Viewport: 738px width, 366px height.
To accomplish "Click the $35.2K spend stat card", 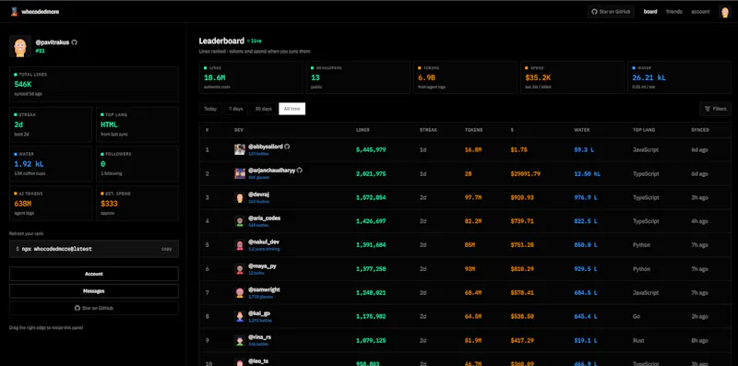I will pos(572,77).
